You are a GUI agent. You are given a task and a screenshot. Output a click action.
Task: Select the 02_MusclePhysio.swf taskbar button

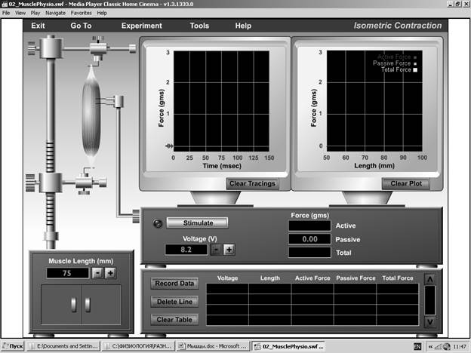(289, 346)
